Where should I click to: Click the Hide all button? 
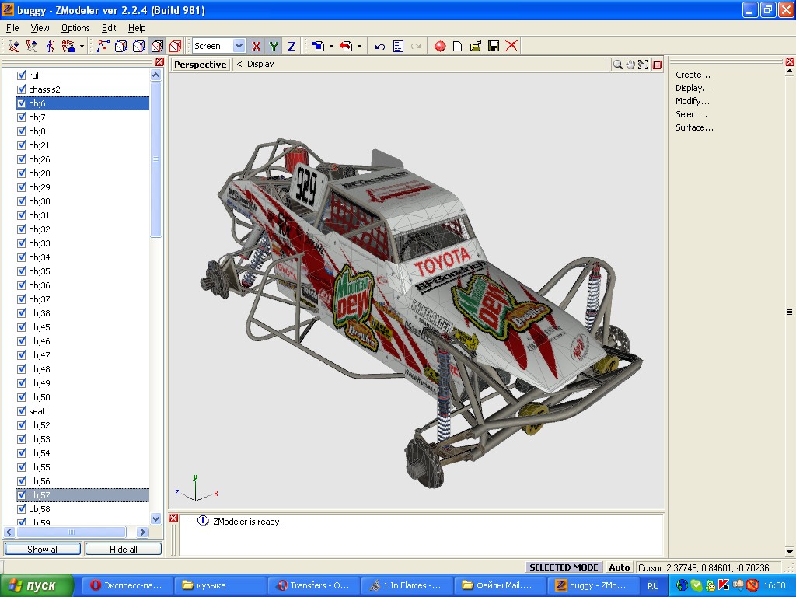tap(124, 550)
